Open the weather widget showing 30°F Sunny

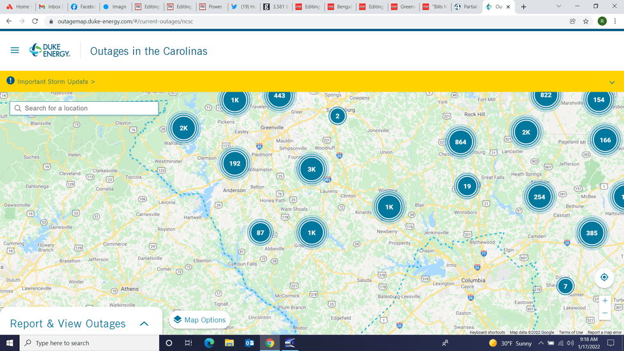coord(510,343)
